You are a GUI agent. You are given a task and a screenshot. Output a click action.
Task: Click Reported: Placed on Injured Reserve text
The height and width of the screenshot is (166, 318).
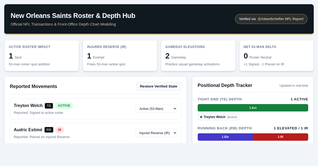click(x=42, y=137)
